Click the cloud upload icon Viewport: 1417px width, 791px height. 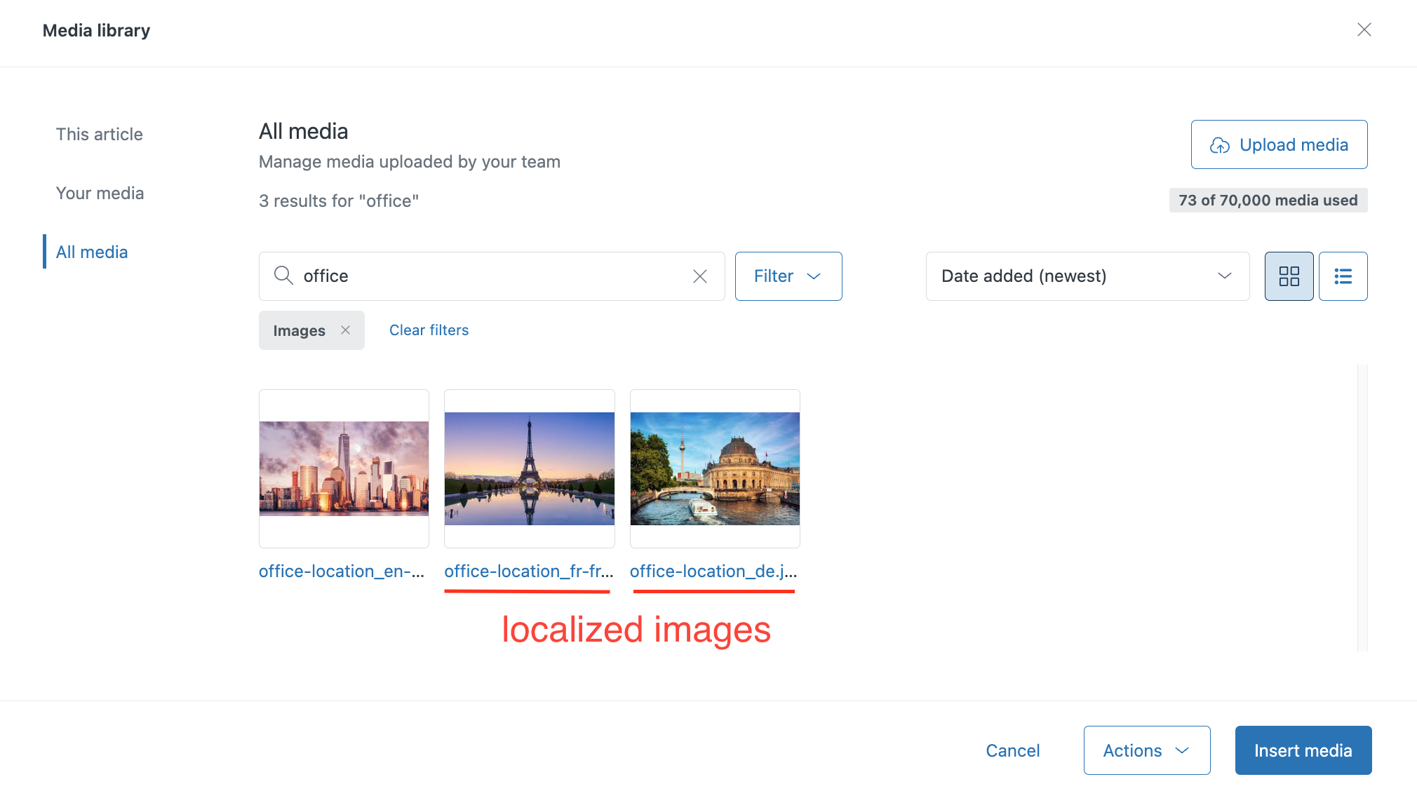1219,145
